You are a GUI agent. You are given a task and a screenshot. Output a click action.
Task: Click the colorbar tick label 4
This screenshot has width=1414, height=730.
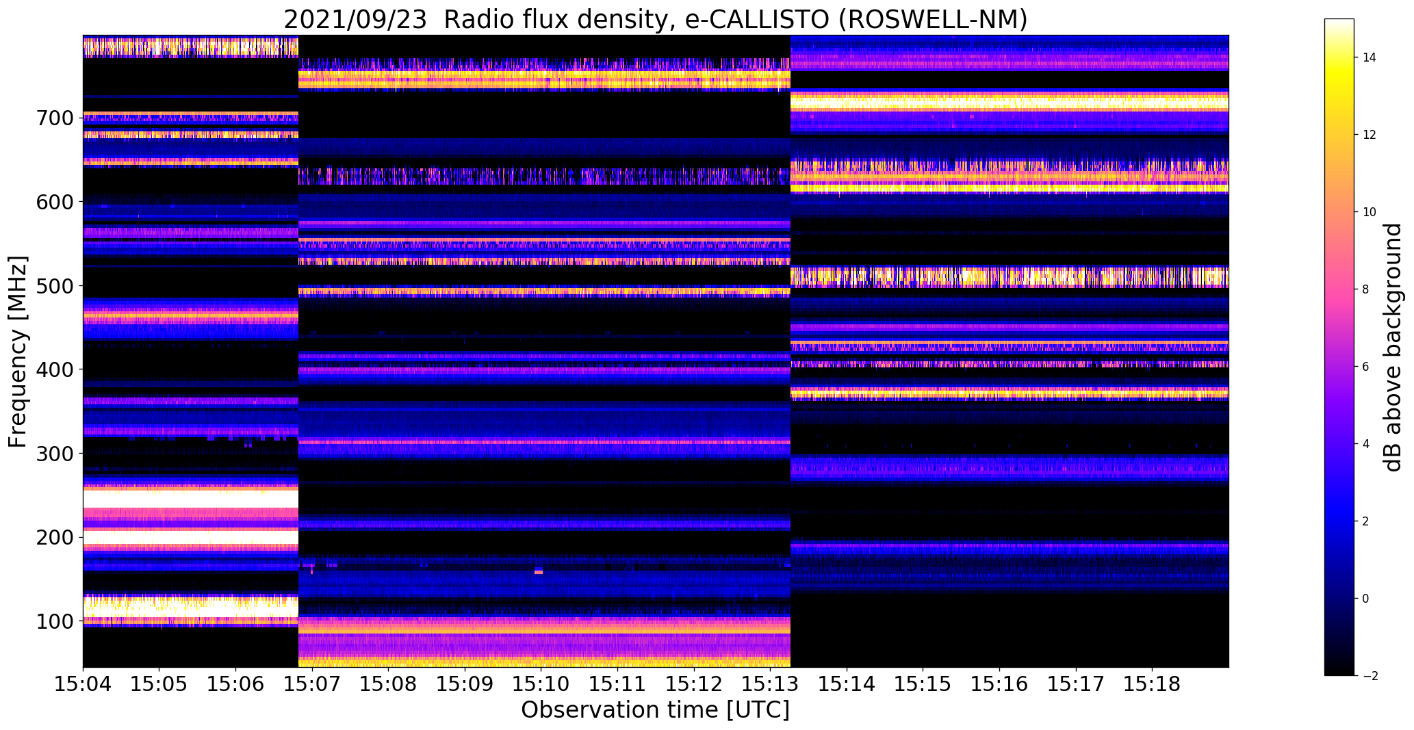1365,444
